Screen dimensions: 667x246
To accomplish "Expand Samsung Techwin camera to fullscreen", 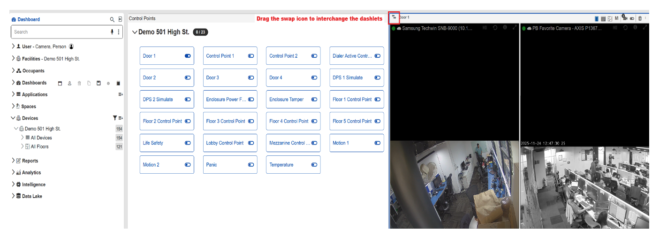I will click(515, 28).
